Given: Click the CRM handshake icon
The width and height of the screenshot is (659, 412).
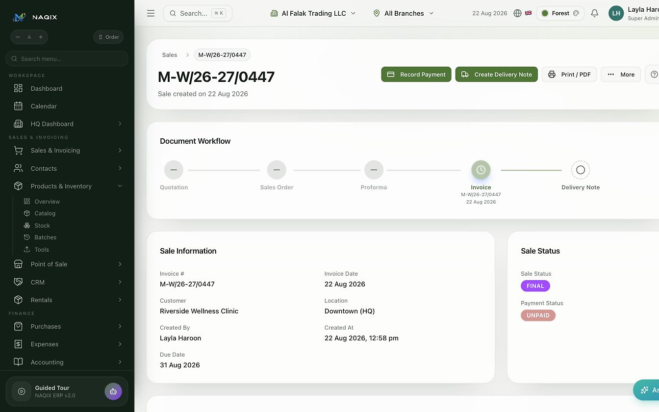Looking at the screenshot, I should click(18, 282).
